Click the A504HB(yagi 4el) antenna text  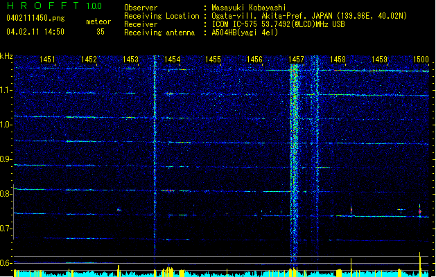pos(245,33)
